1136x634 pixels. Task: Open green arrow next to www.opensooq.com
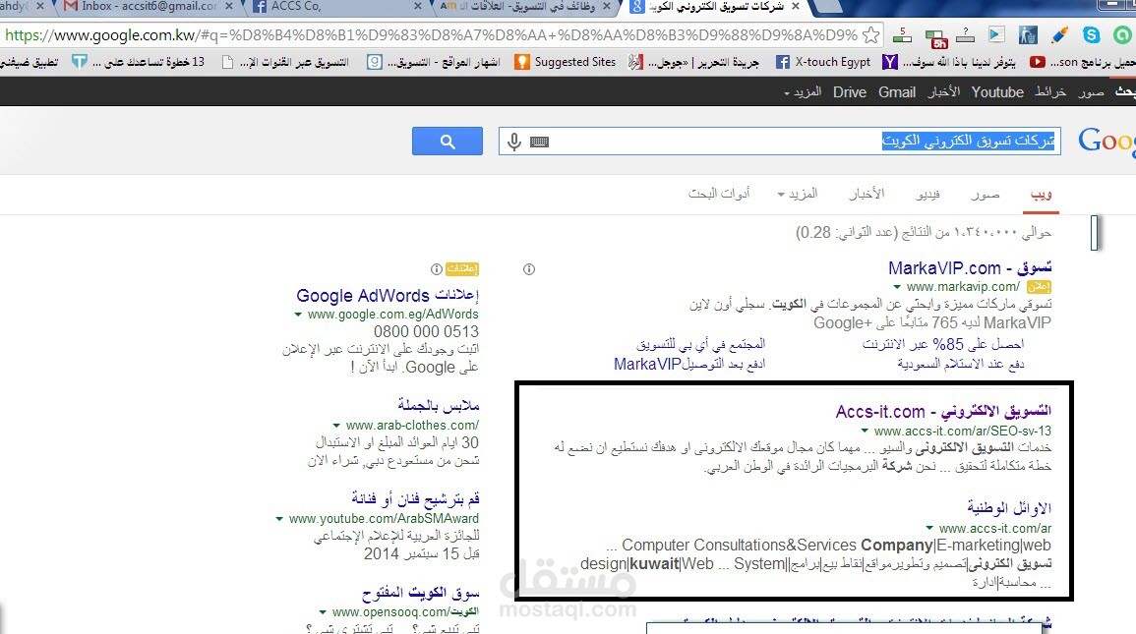[323, 612]
